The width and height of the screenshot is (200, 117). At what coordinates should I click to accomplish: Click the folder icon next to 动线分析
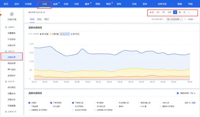6,81
